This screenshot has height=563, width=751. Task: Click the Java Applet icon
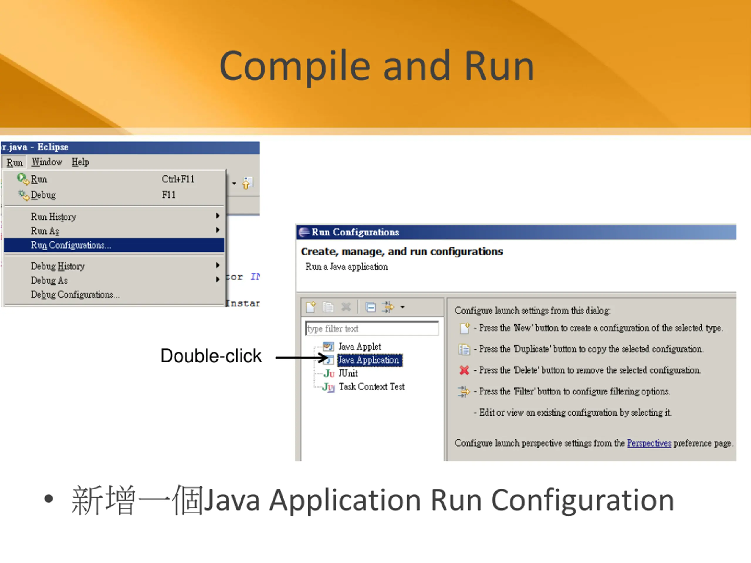[x=328, y=347]
